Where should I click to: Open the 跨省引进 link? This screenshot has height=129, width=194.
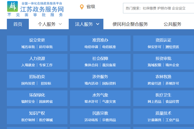(155, 83)
